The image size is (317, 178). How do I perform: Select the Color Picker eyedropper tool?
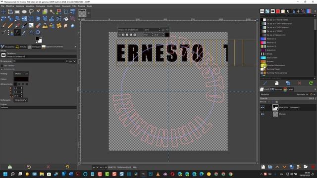coord(24,32)
